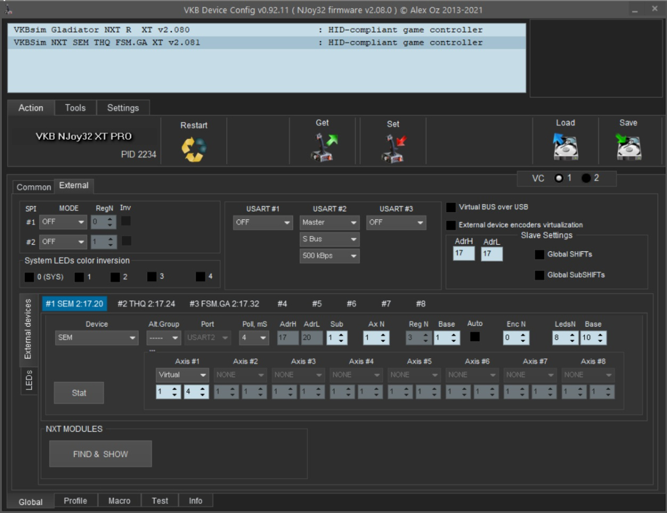Click the Slave AdrH input field
This screenshot has height=513, width=667.
tap(463, 254)
